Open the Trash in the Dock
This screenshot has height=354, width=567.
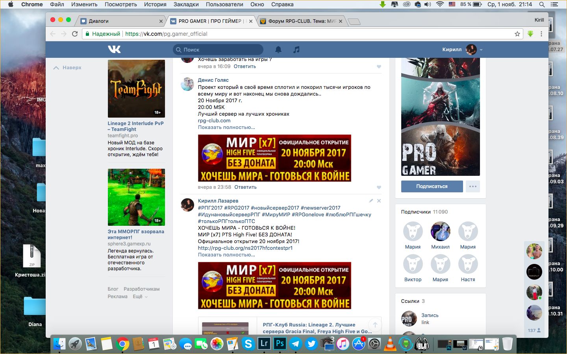pyautogui.click(x=507, y=344)
